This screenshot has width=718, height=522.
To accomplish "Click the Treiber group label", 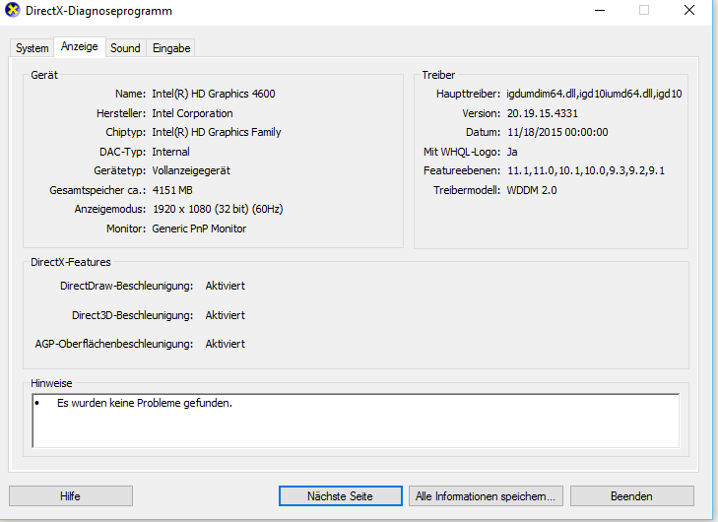I will [x=438, y=75].
